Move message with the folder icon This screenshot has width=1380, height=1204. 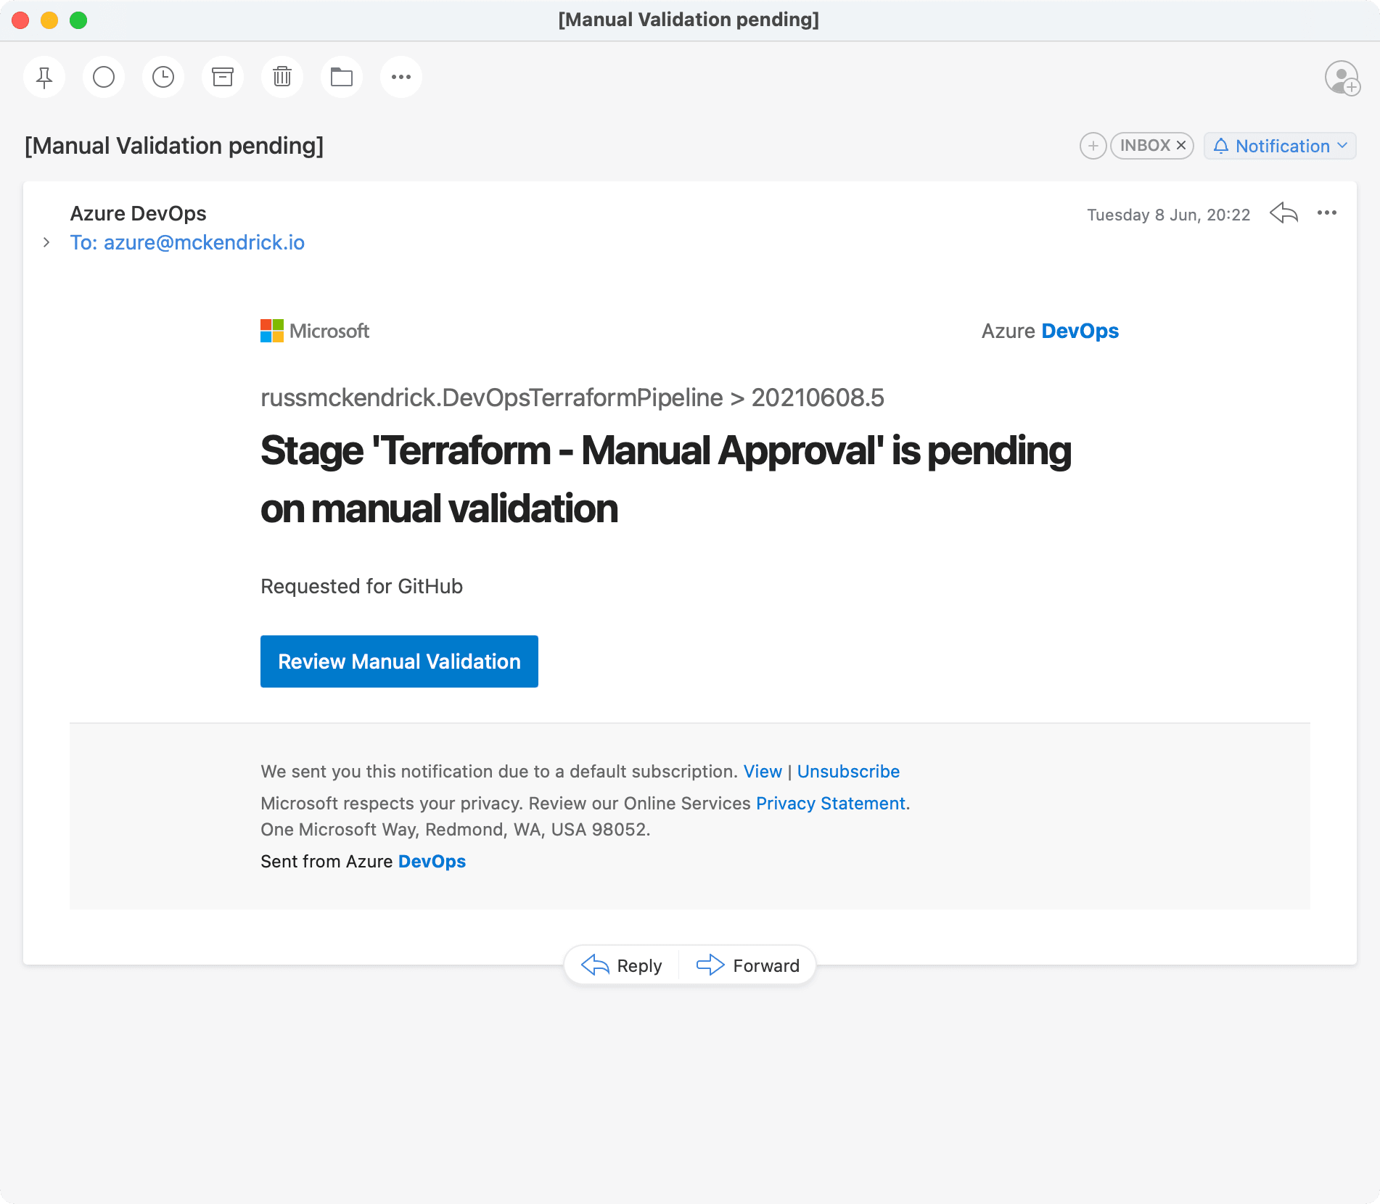[342, 77]
